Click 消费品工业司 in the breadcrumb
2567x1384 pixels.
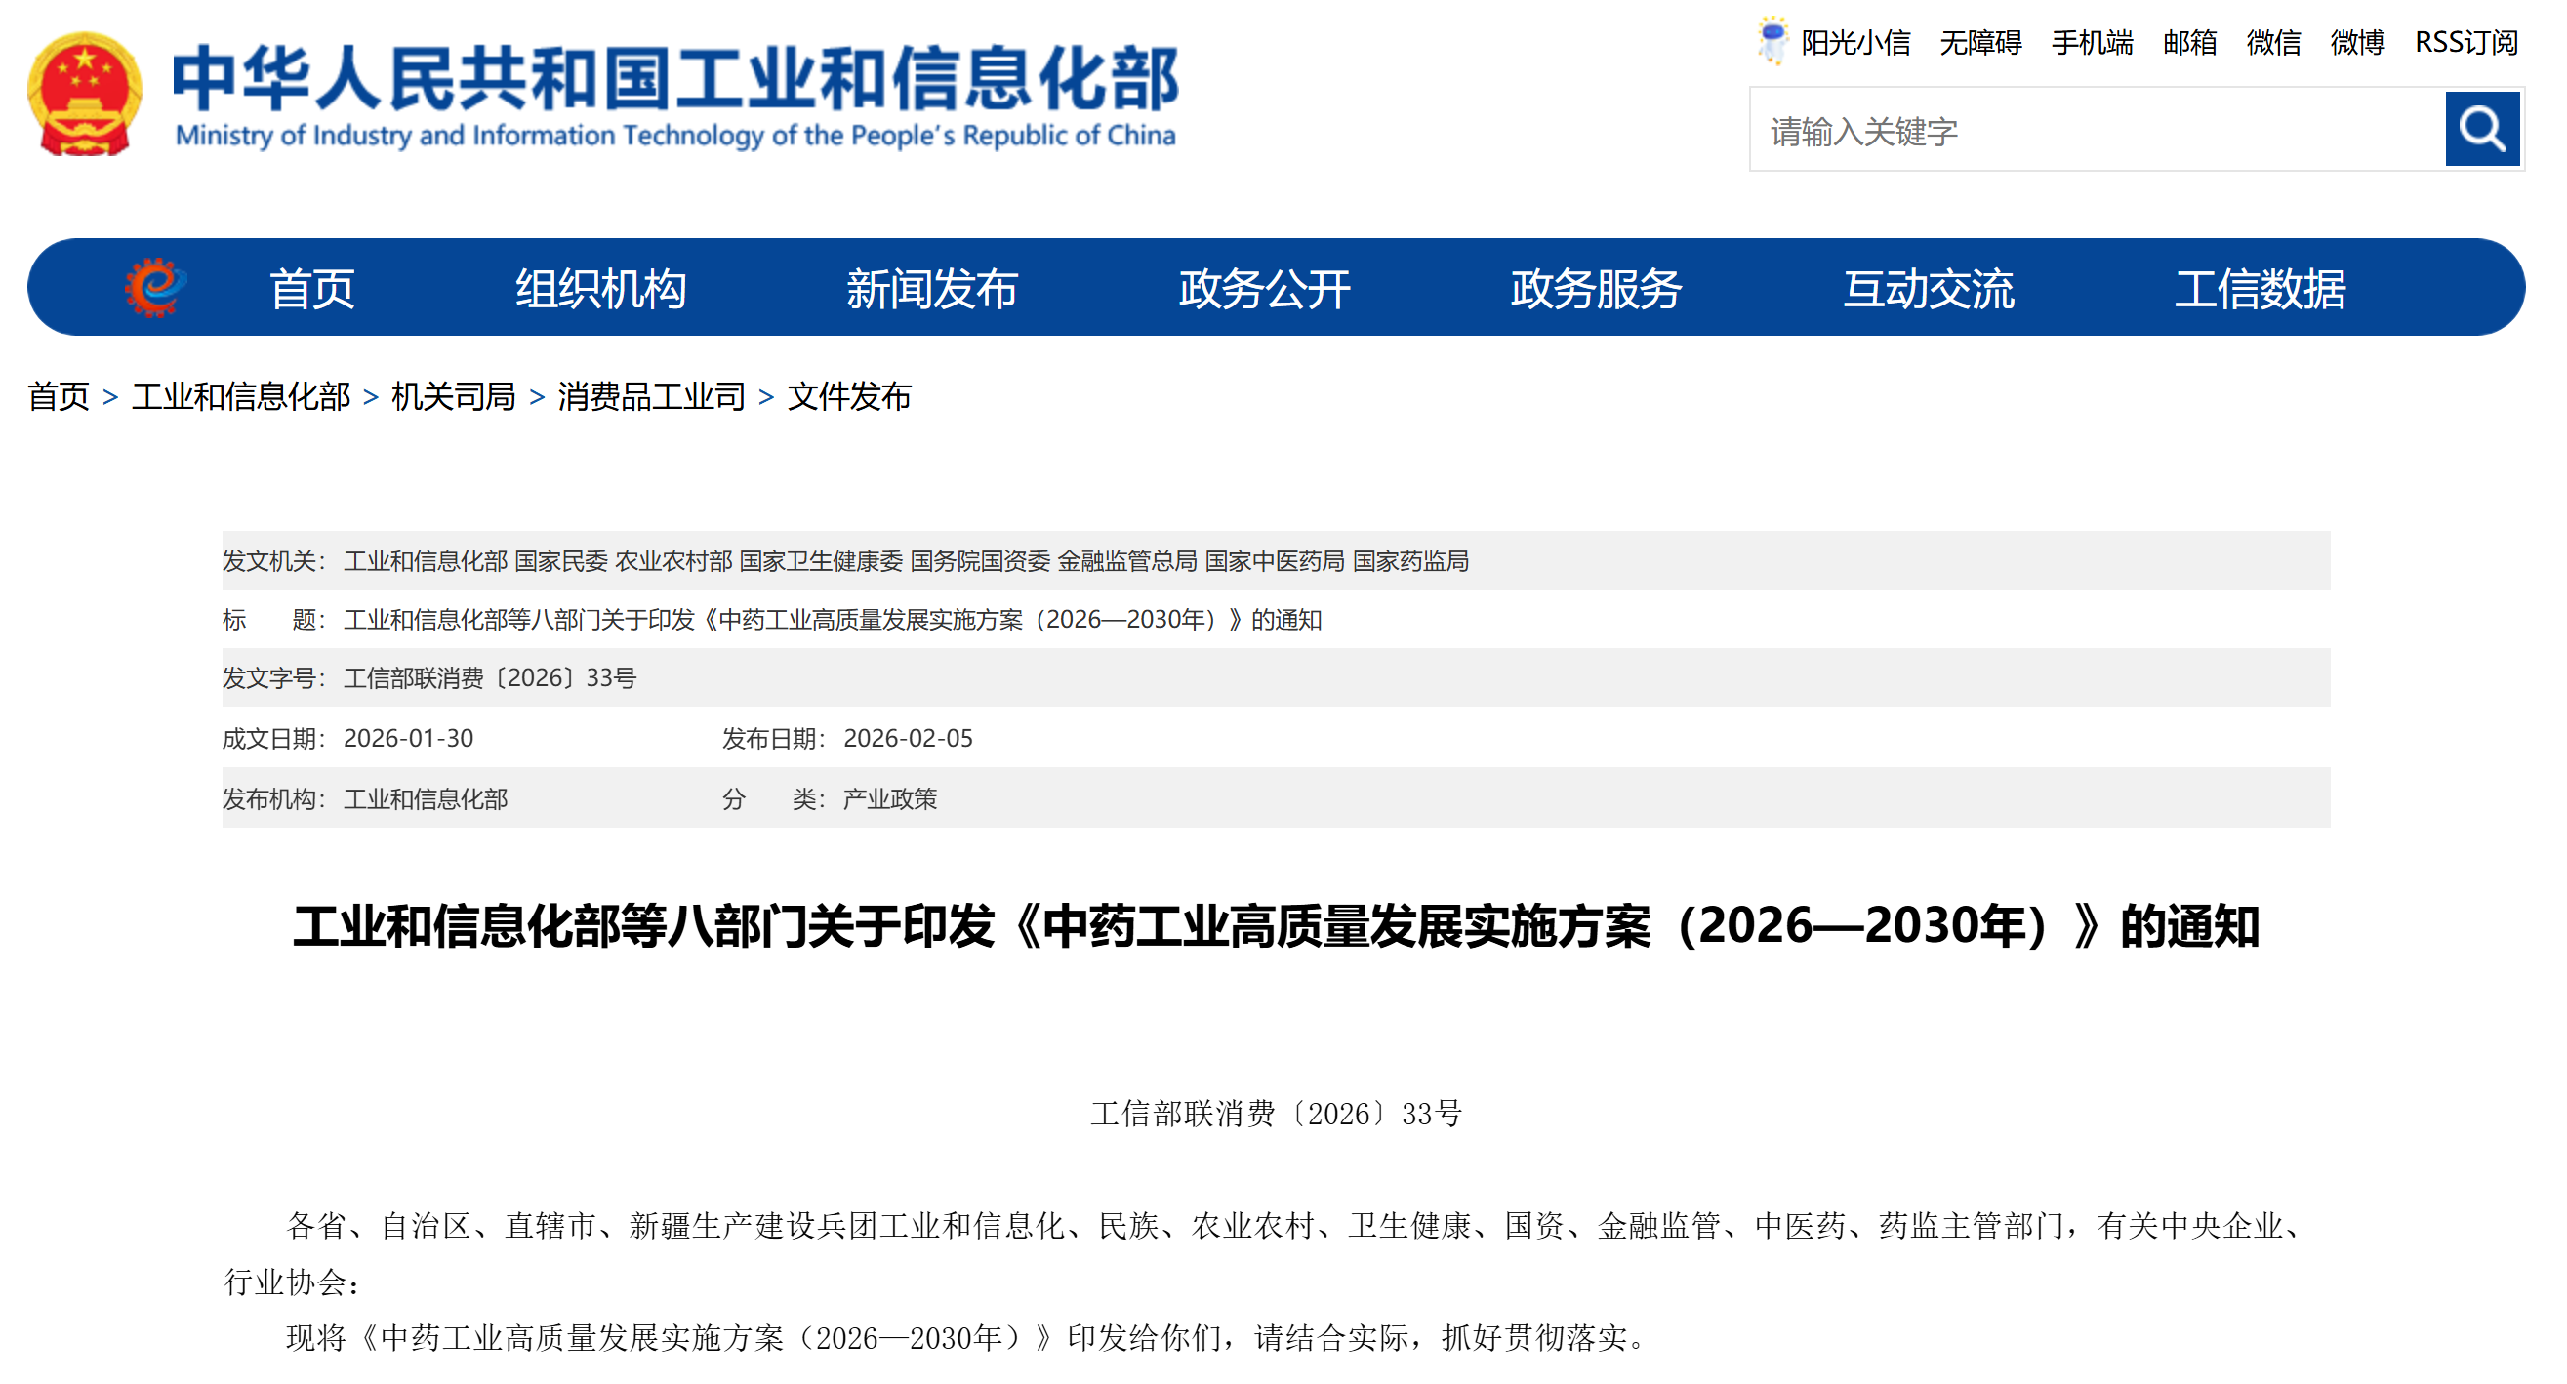(x=651, y=396)
